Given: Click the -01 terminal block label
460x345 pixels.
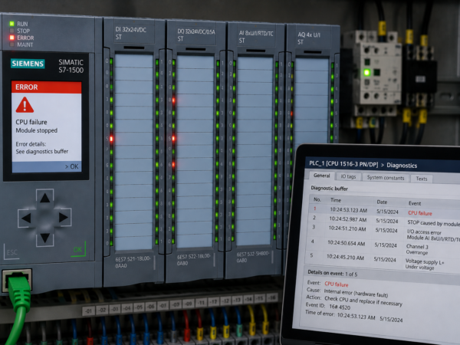Looking at the screenshot, I should pos(89,310).
